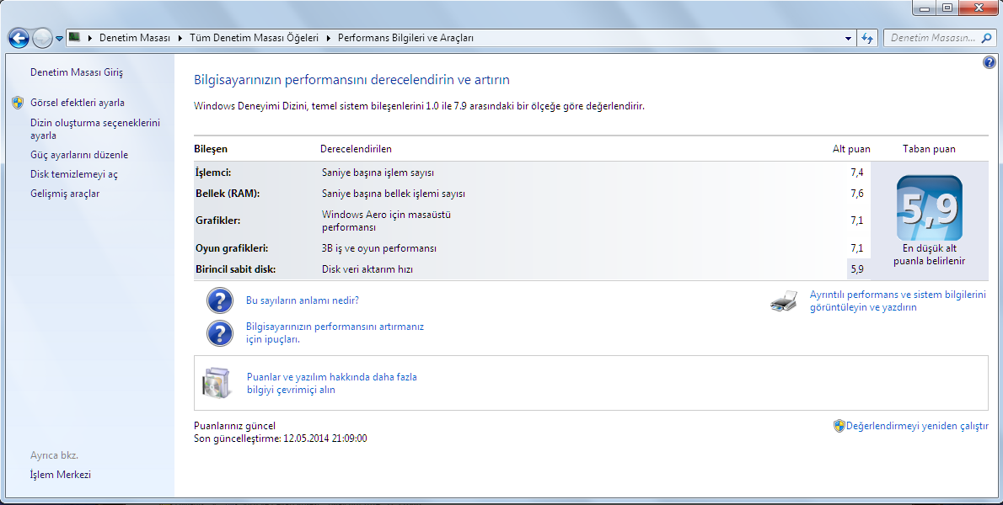The width and height of the screenshot is (1003, 505).
Task: Expand the chevron after Denetim Masası
Action: click(x=180, y=39)
